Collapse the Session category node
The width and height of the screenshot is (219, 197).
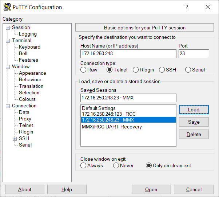tap(8, 28)
